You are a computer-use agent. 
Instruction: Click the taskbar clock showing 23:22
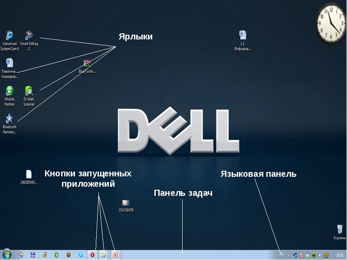pos(340,255)
